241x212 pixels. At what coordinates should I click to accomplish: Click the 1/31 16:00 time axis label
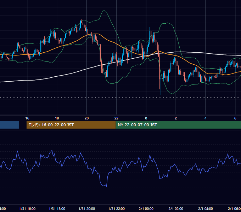(x=27, y=208)
